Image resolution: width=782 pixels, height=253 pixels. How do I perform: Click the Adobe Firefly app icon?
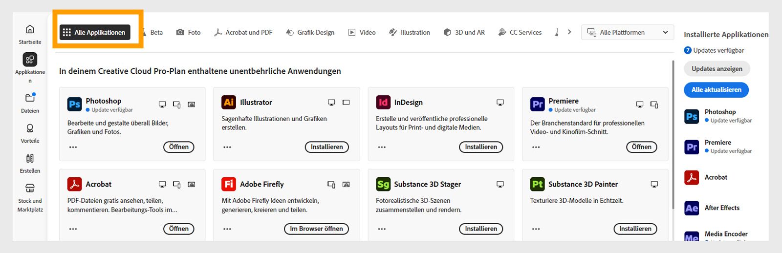point(229,184)
